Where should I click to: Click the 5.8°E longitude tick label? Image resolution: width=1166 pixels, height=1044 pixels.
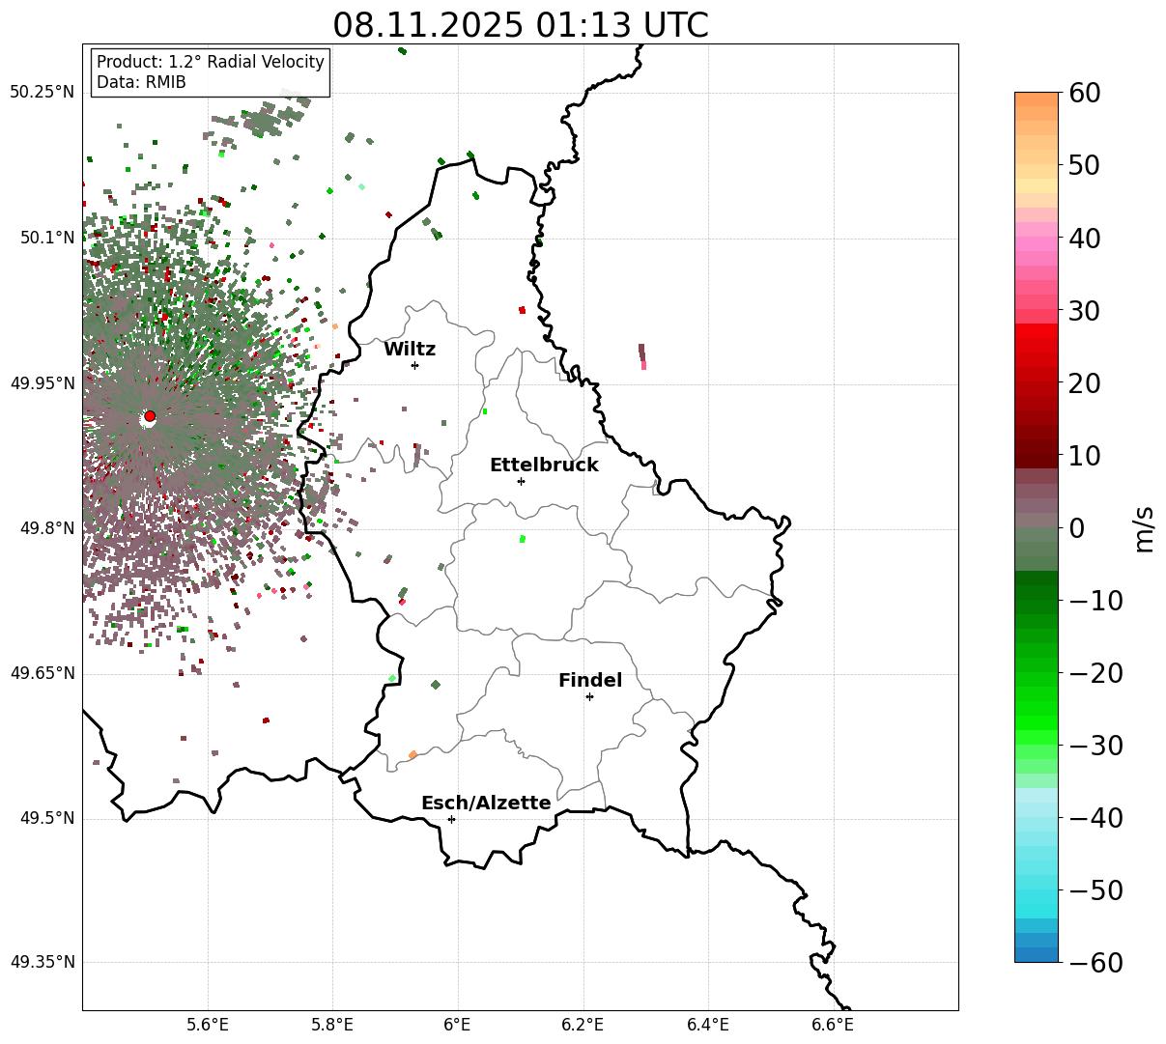click(332, 1024)
